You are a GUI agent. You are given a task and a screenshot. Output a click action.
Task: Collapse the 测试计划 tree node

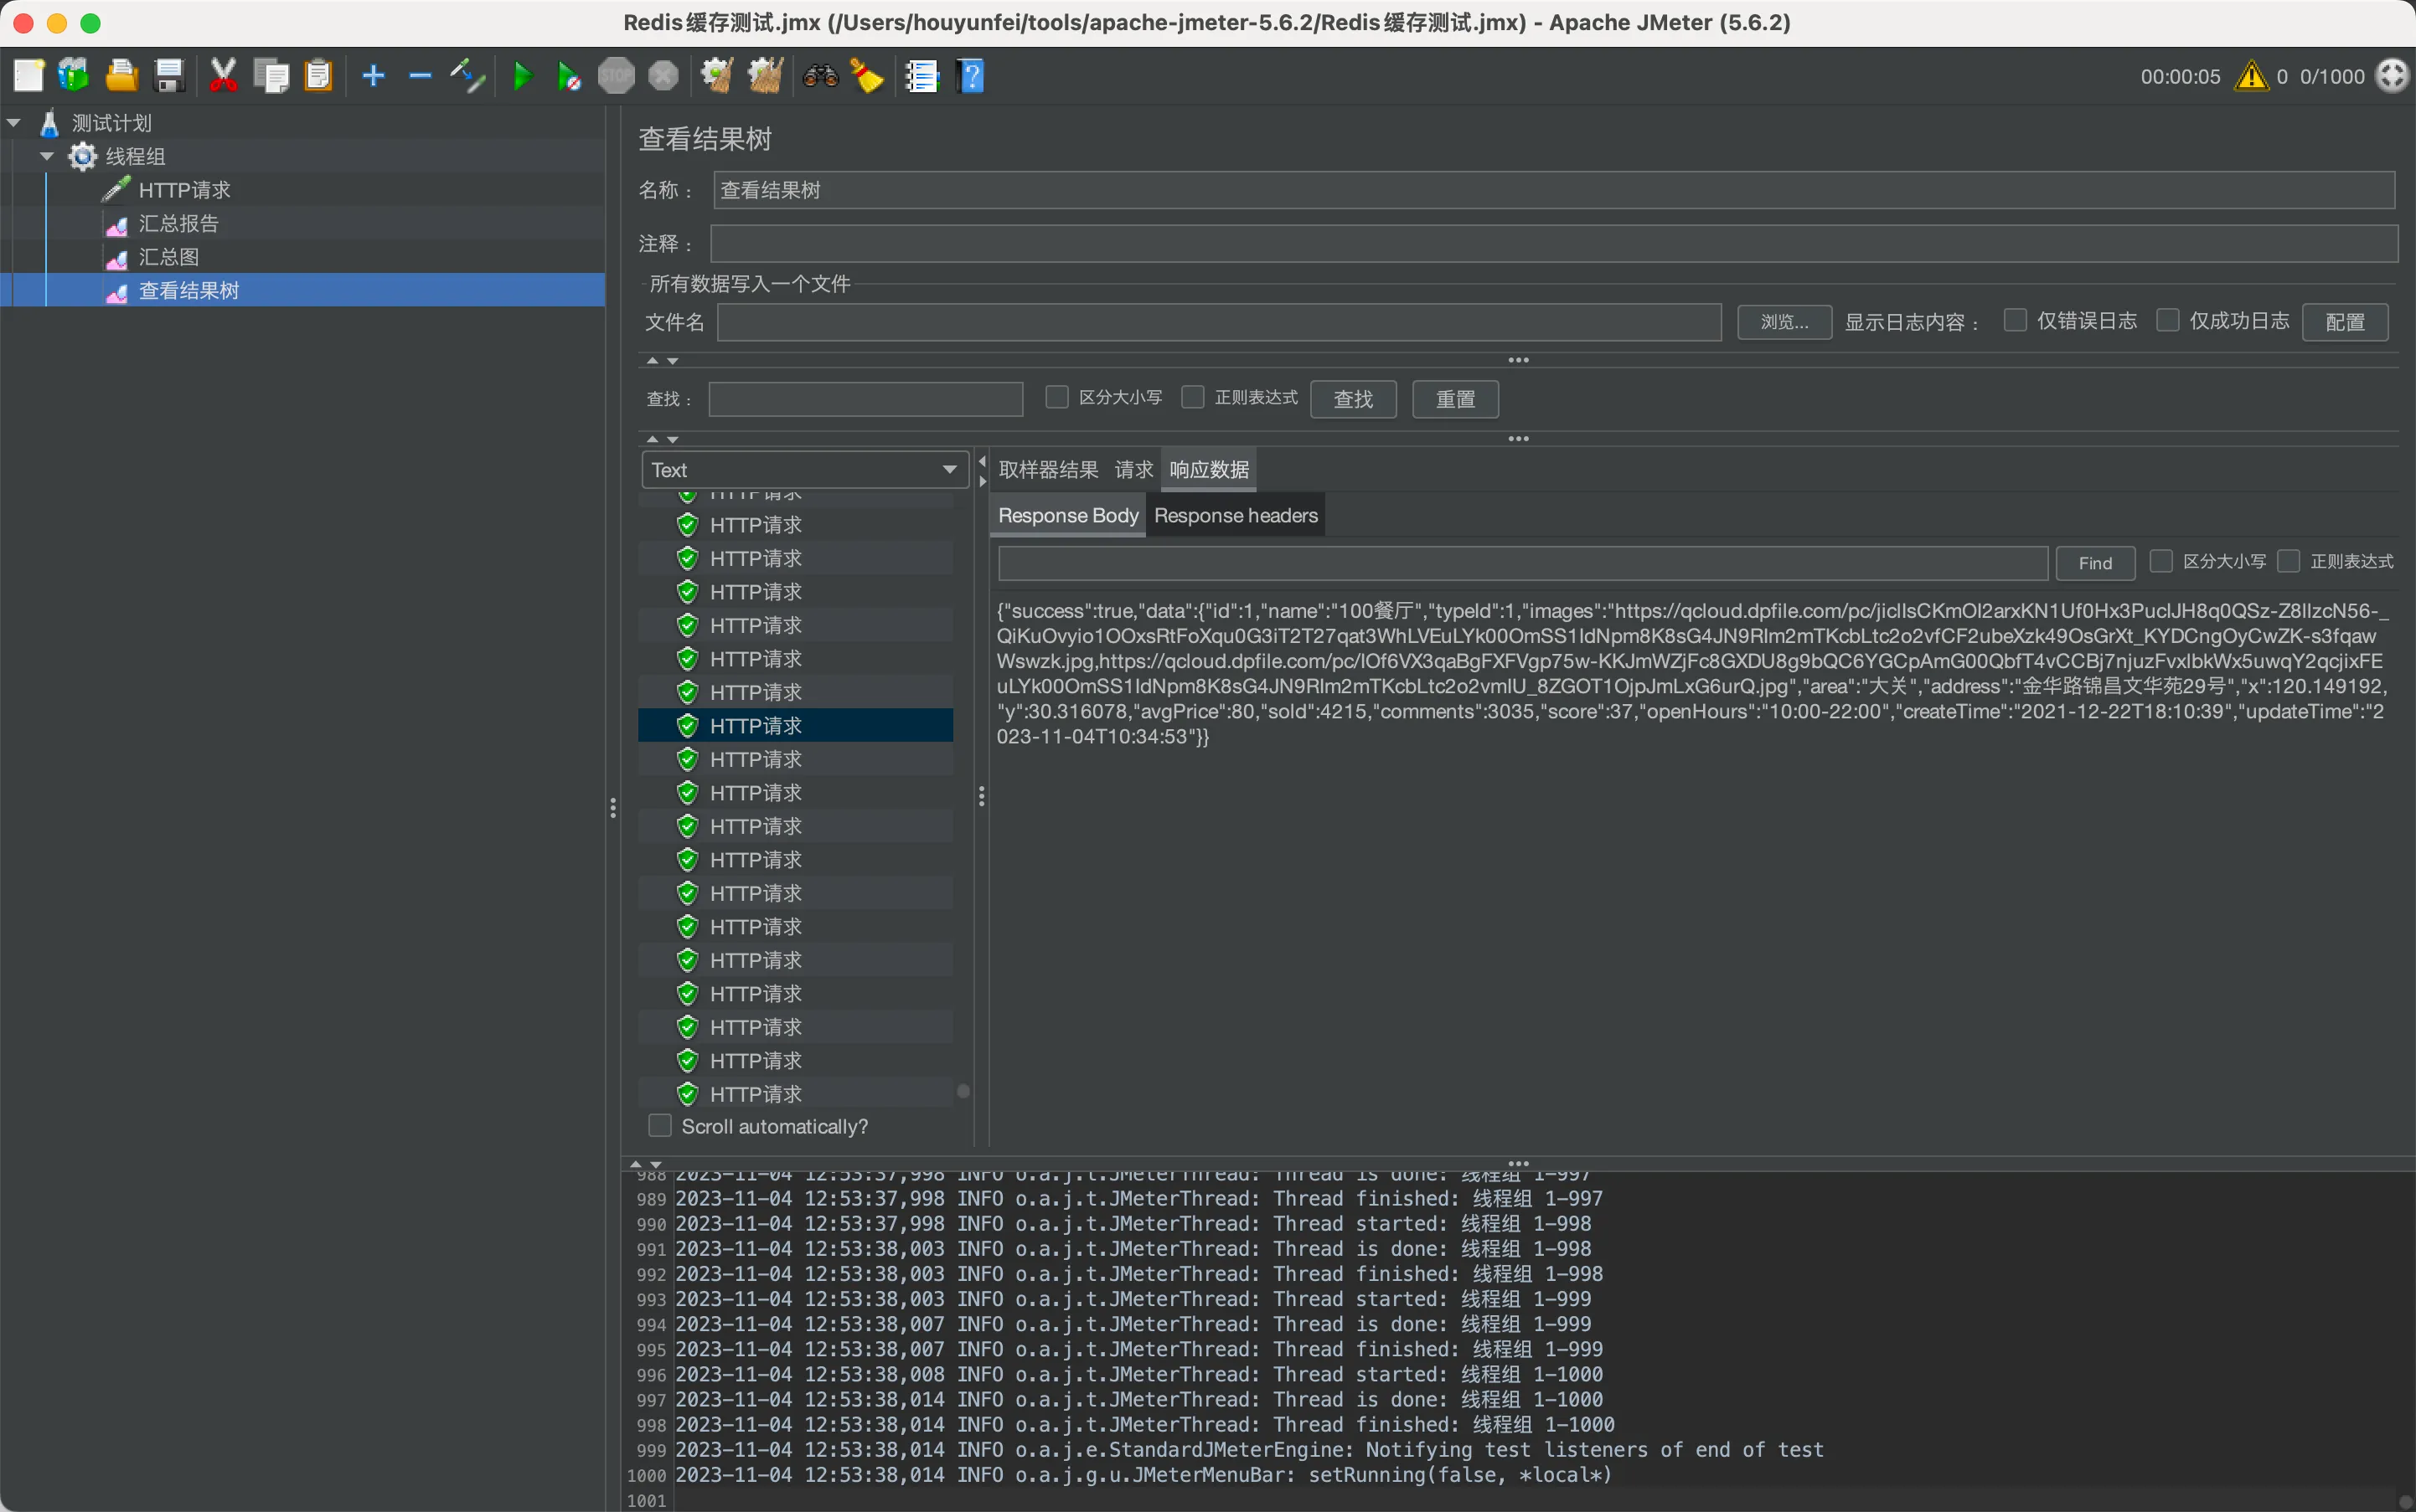(x=14, y=123)
